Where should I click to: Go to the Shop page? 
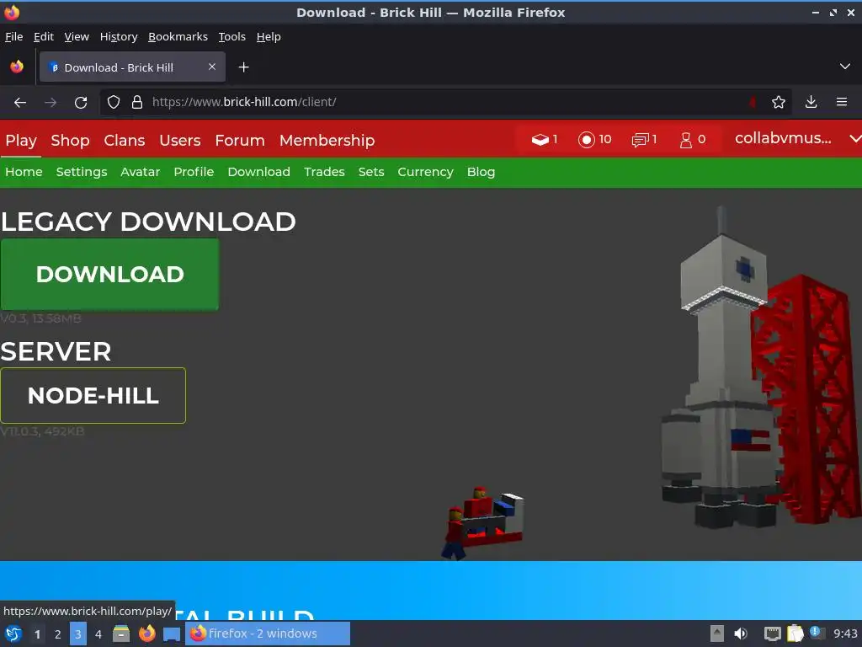pyautogui.click(x=71, y=141)
